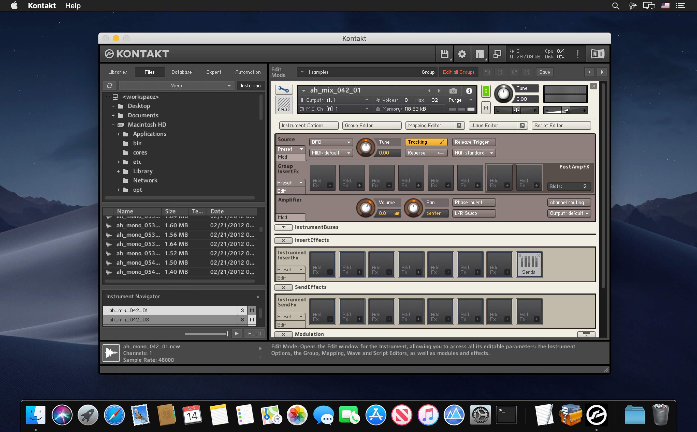697x432 pixels.
Task: Click the wrench edit mode icon
Action: 284,90
